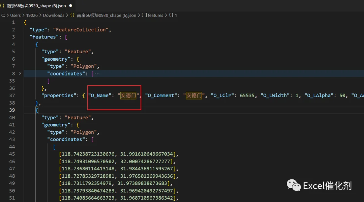This screenshot has height=202, width=364.
Task: Click the "O_Name" key on line 37
Action: pyautogui.click(x=99, y=95)
